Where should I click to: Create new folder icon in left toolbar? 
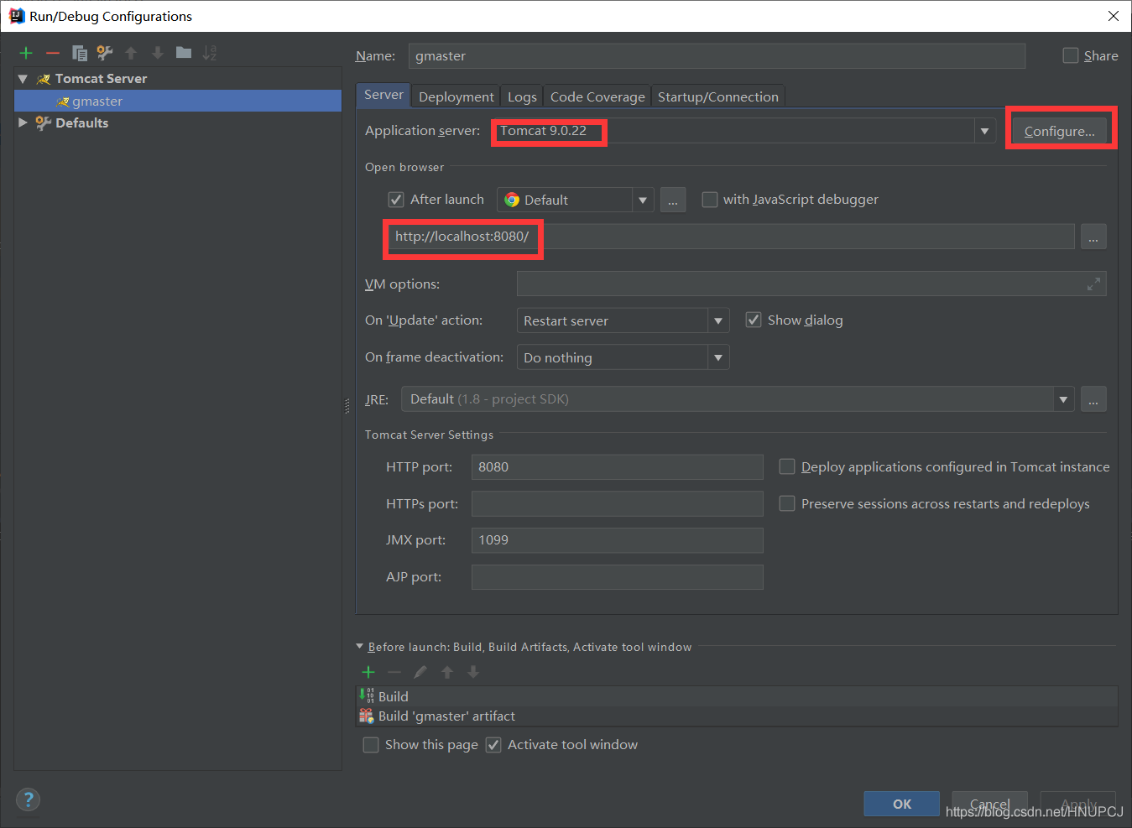coord(184,53)
